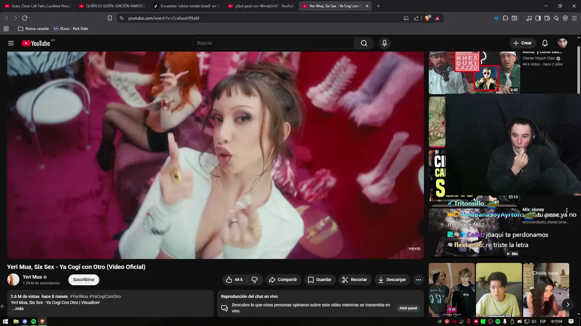This screenshot has height=326, width=581.
Task: Open Chente Ydrach Clips video thumbnail
Action: 474,72
